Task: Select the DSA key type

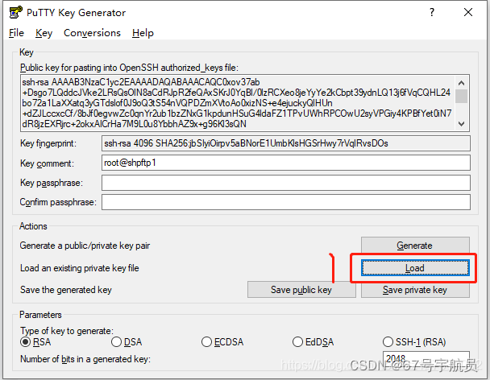Action: point(127,342)
